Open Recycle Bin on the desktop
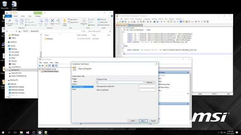The image size is (241, 135). (x=5, y=5)
